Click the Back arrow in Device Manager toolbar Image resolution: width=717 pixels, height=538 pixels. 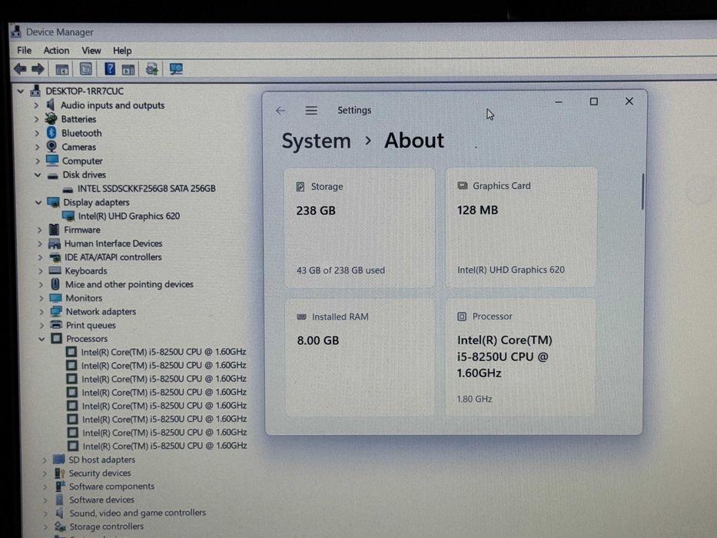[x=20, y=69]
